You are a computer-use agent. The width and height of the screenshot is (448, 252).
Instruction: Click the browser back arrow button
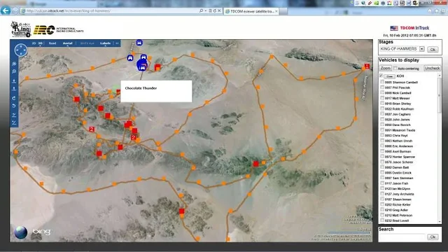click(x=6, y=10)
